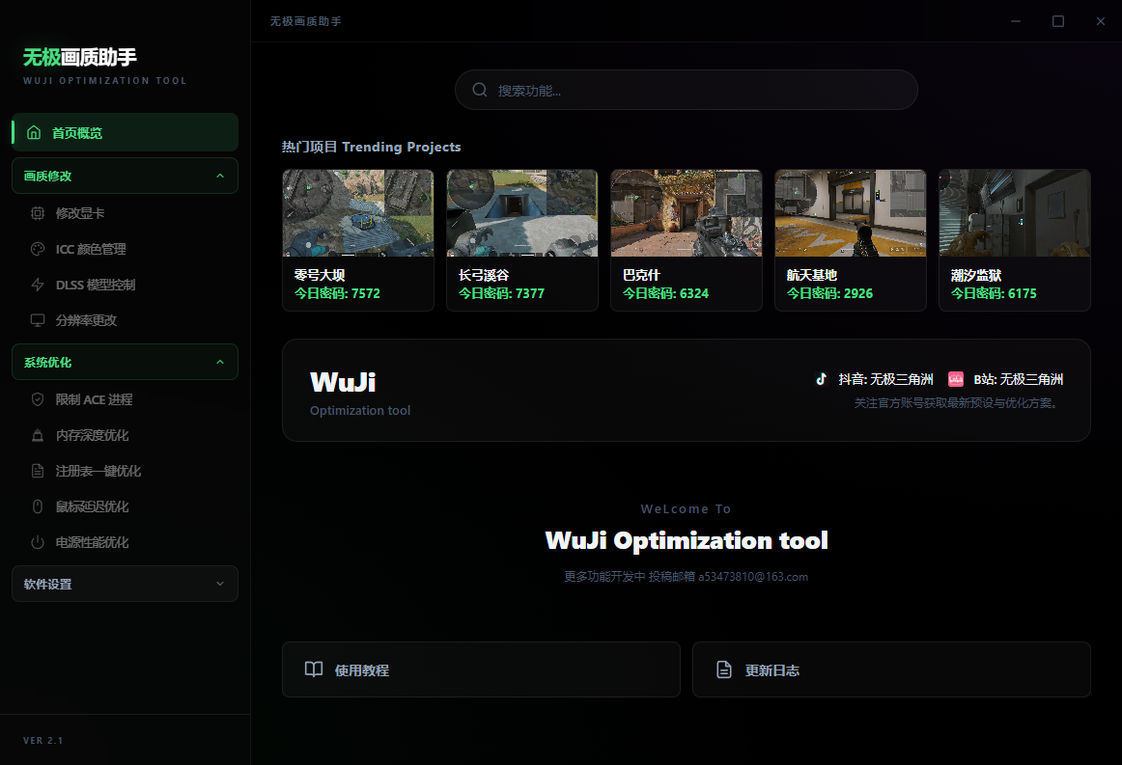Select the 注册表一键优化 menu item
This screenshot has height=765, width=1122.
(98, 471)
